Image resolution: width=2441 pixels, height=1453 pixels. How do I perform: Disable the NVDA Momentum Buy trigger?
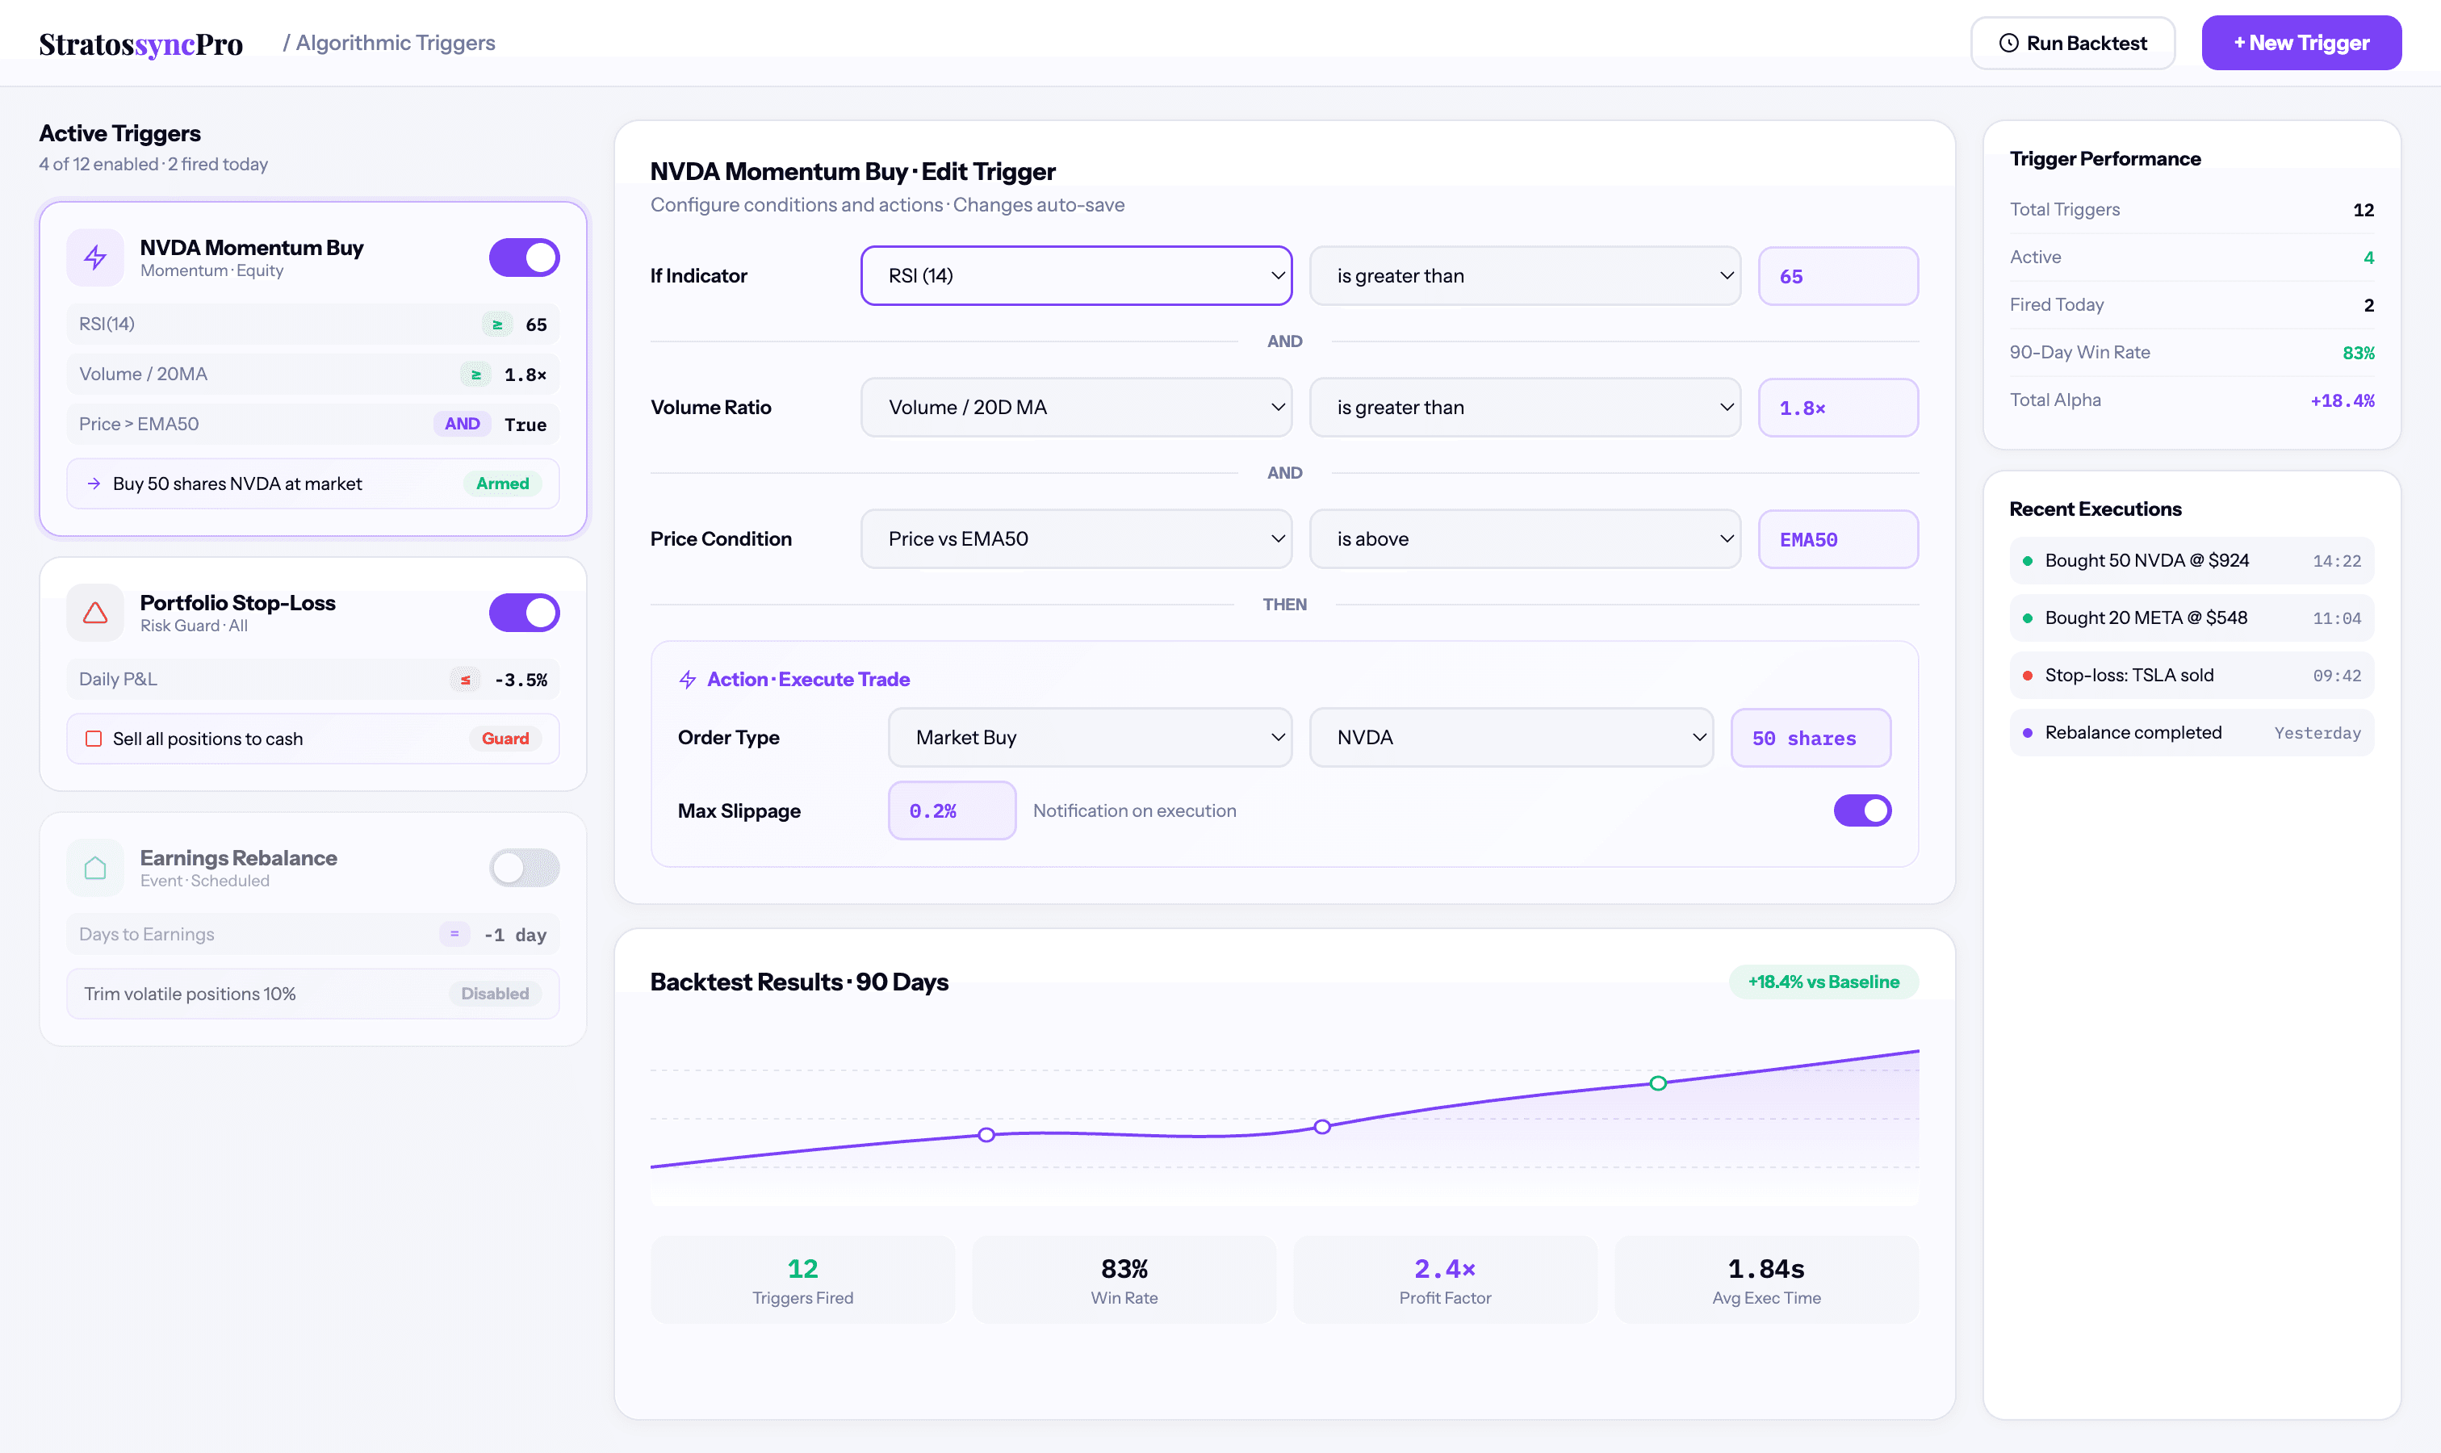pyautogui.click(x=525, y=257)
